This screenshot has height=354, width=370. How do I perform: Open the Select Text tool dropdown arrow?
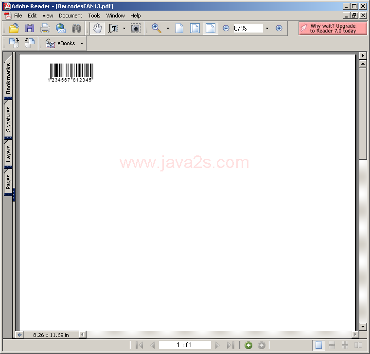124,28
